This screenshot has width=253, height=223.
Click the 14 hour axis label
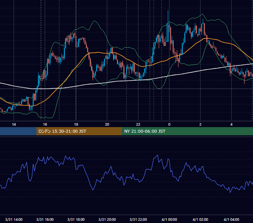[x=14, y=125]
